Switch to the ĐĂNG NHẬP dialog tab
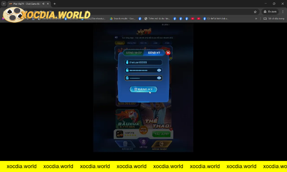 pyautogui.click(x=134, y=53)
